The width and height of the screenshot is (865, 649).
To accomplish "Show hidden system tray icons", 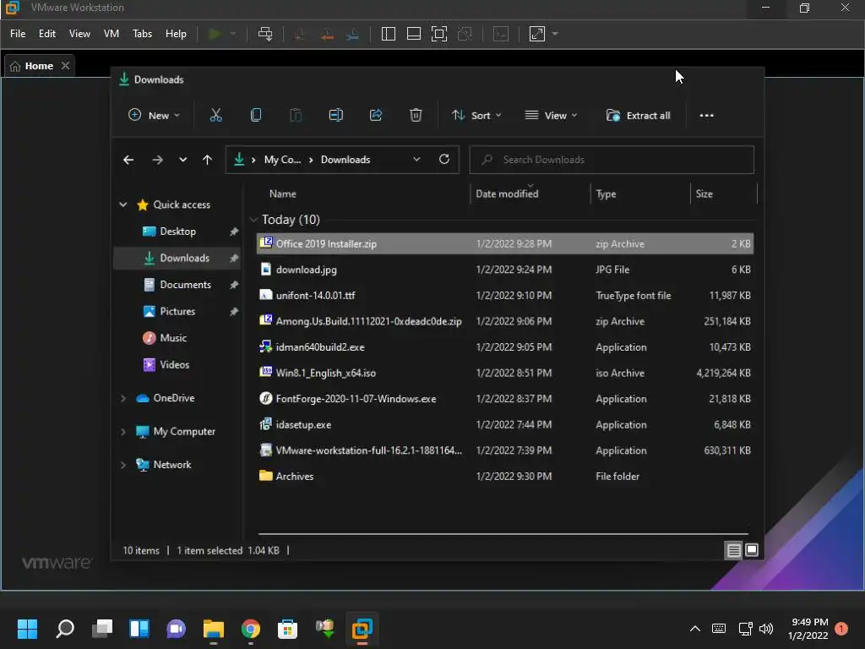I will pos(695,629).
